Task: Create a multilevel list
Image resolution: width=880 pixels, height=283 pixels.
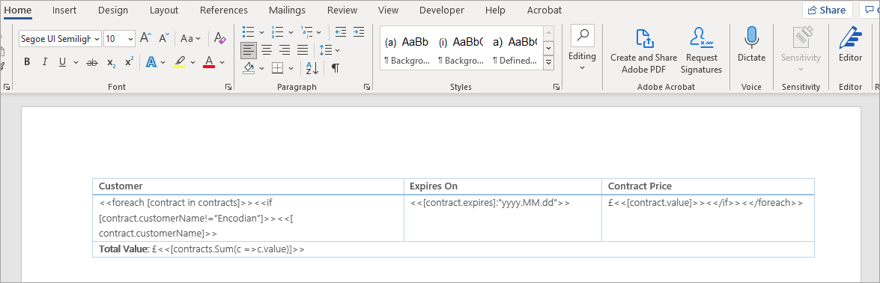Action: click(306, 32)
